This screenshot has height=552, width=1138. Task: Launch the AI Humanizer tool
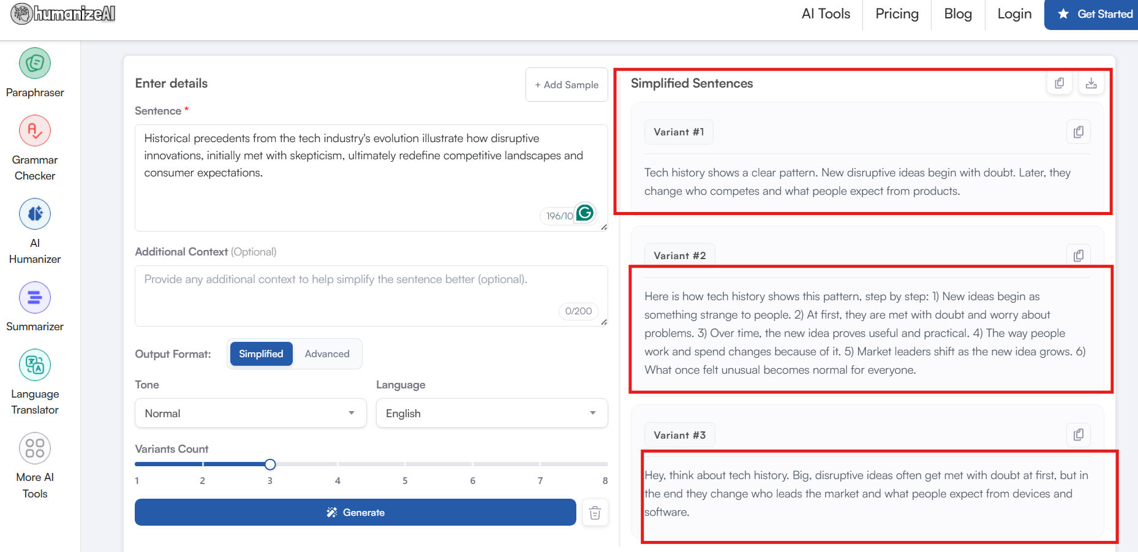35,214
